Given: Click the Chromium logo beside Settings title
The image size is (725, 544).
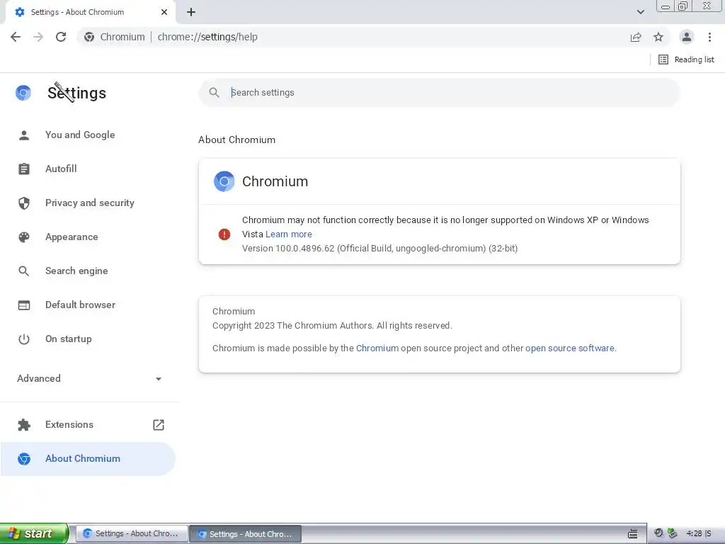Looking at the screenshot, I should [23, 93].
